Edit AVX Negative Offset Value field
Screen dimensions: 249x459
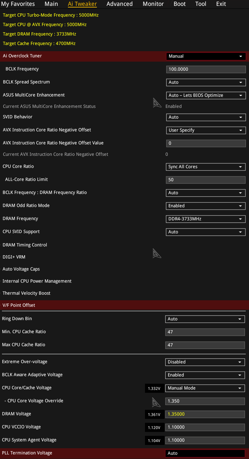pyautogui.click(x=206, y=143)
